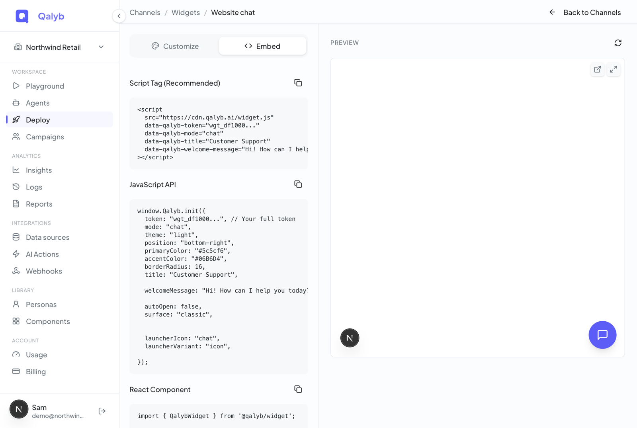Click the Reports document icon

pos(16,204)
